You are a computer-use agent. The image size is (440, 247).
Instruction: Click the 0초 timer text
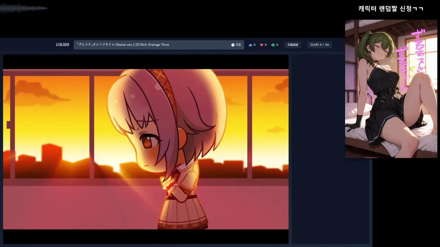click(238, 45)
